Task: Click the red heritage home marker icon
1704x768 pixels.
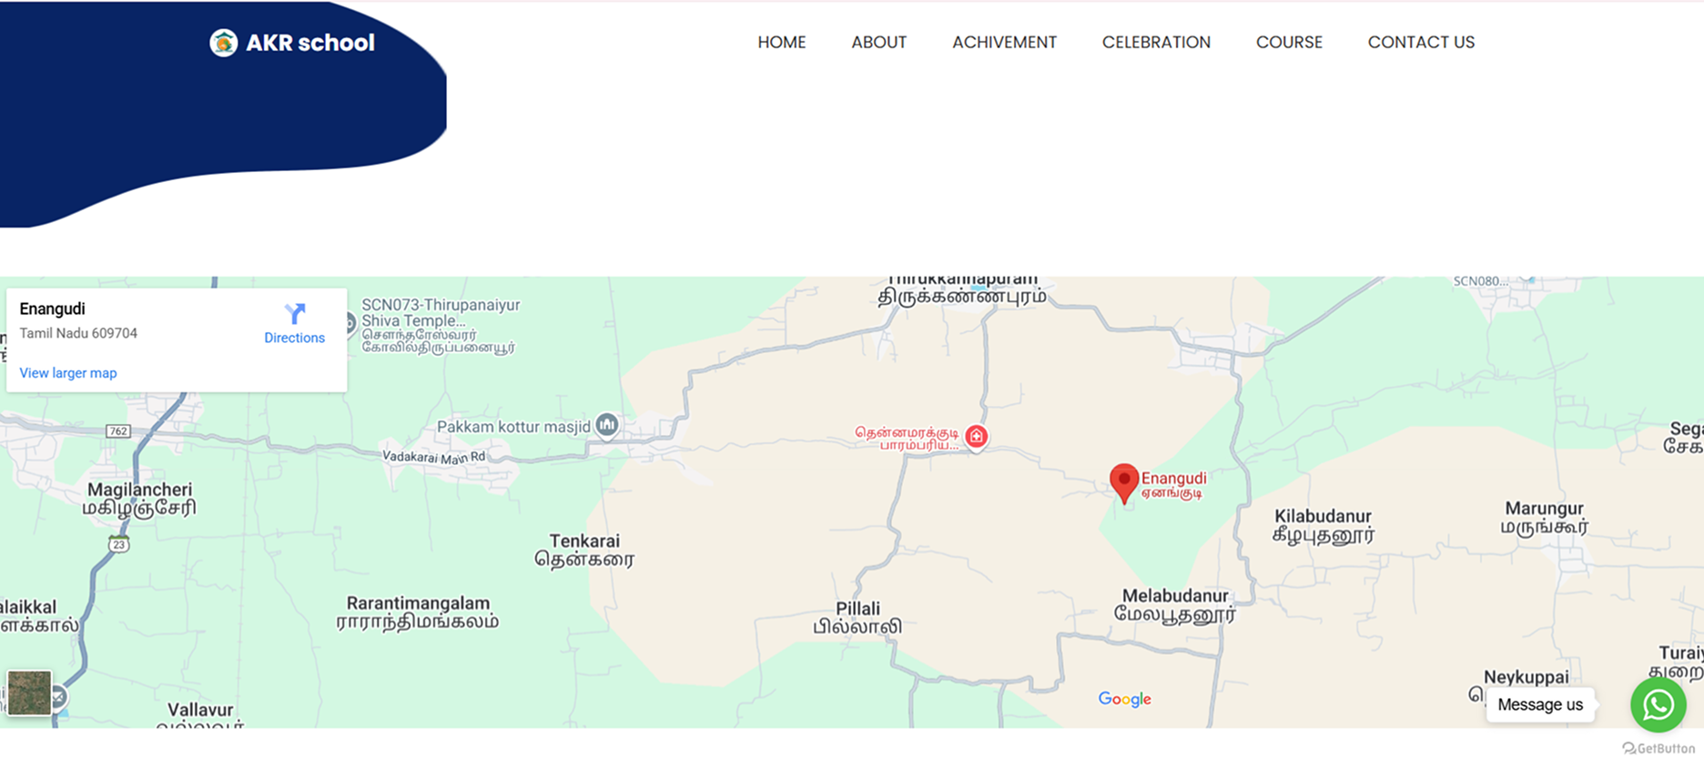Action: pos(977,437)
